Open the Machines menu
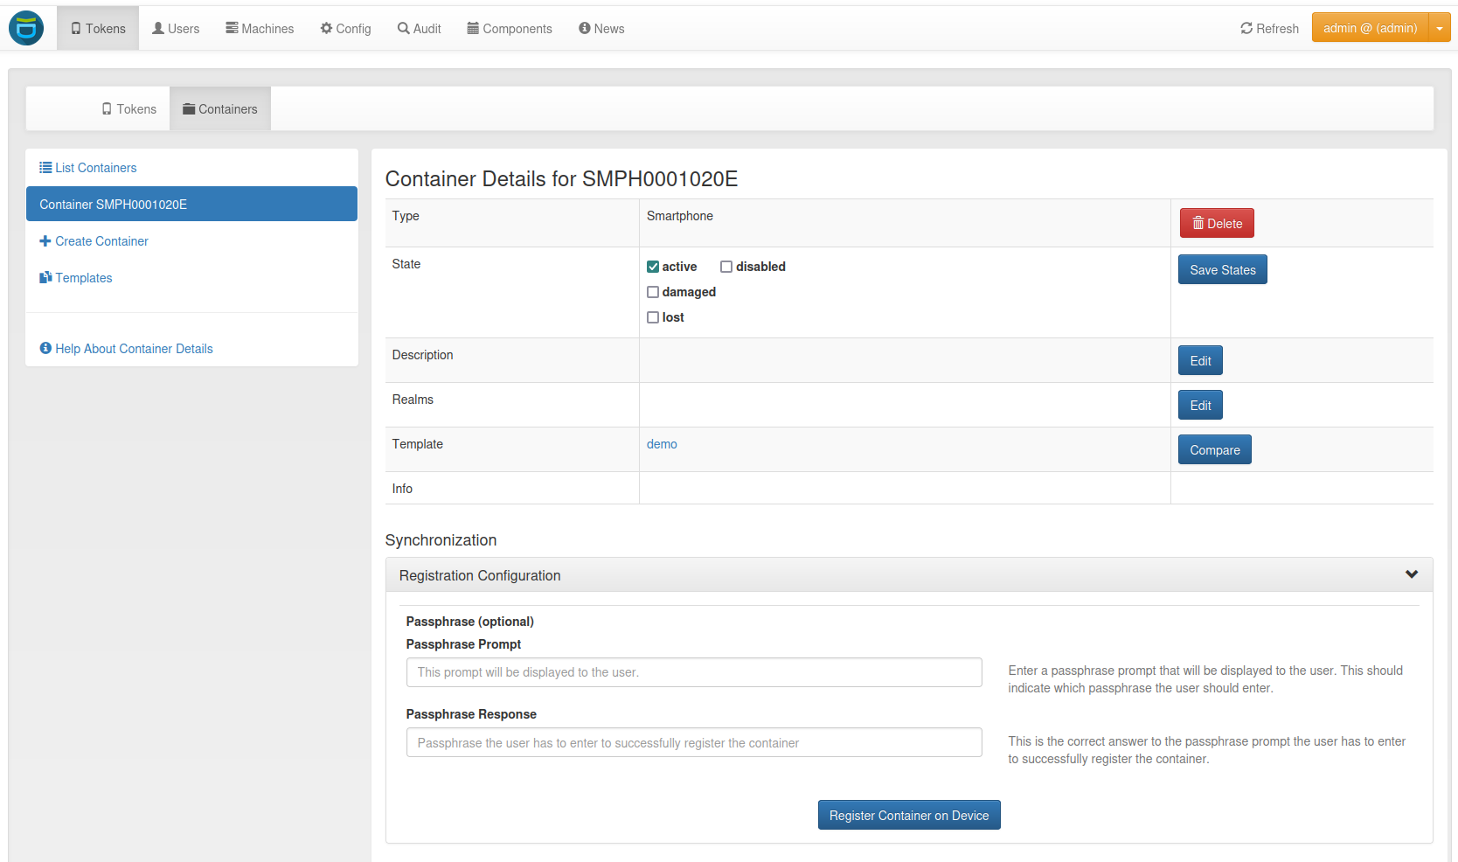 (x=260, y=28)
